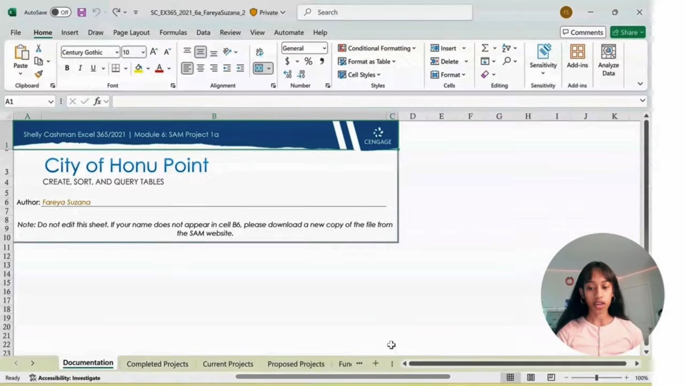Click the Save icon in title bar
The height and width of the screenshot is (386, 686).
pos(81,12)
